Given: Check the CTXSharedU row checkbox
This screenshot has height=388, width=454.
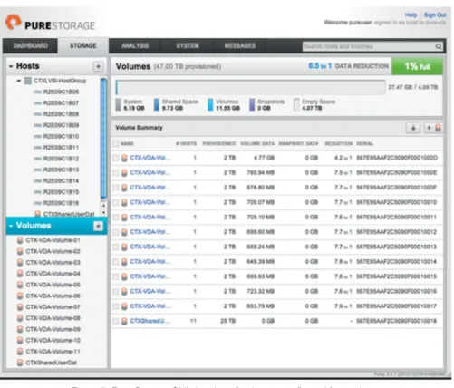Looking at the screenshot, I should (x=115, y=321).
